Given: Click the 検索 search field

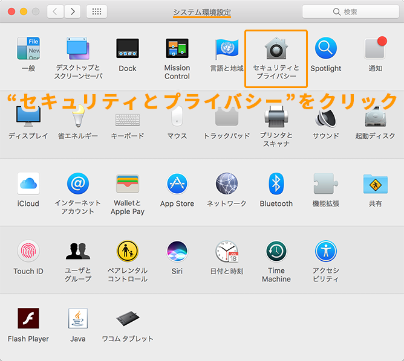Looking at the screenshot, I should pyautogui.click(x=350, y=11).
